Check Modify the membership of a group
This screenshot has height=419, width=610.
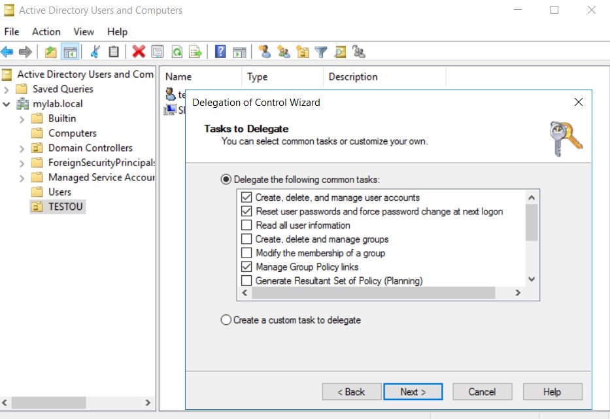(x=246, y=253)
